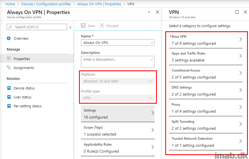Click the Search (Ctrl+/) field
This screenshot has height=159, width=249.
(37, 27)
